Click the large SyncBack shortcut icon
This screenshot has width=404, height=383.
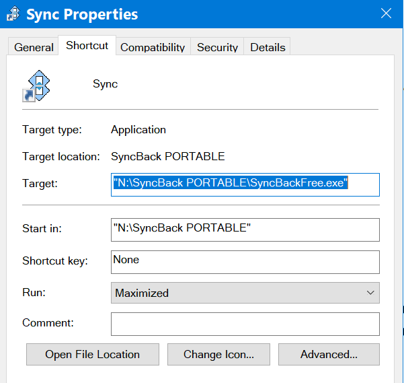click(x=36, y=85)
